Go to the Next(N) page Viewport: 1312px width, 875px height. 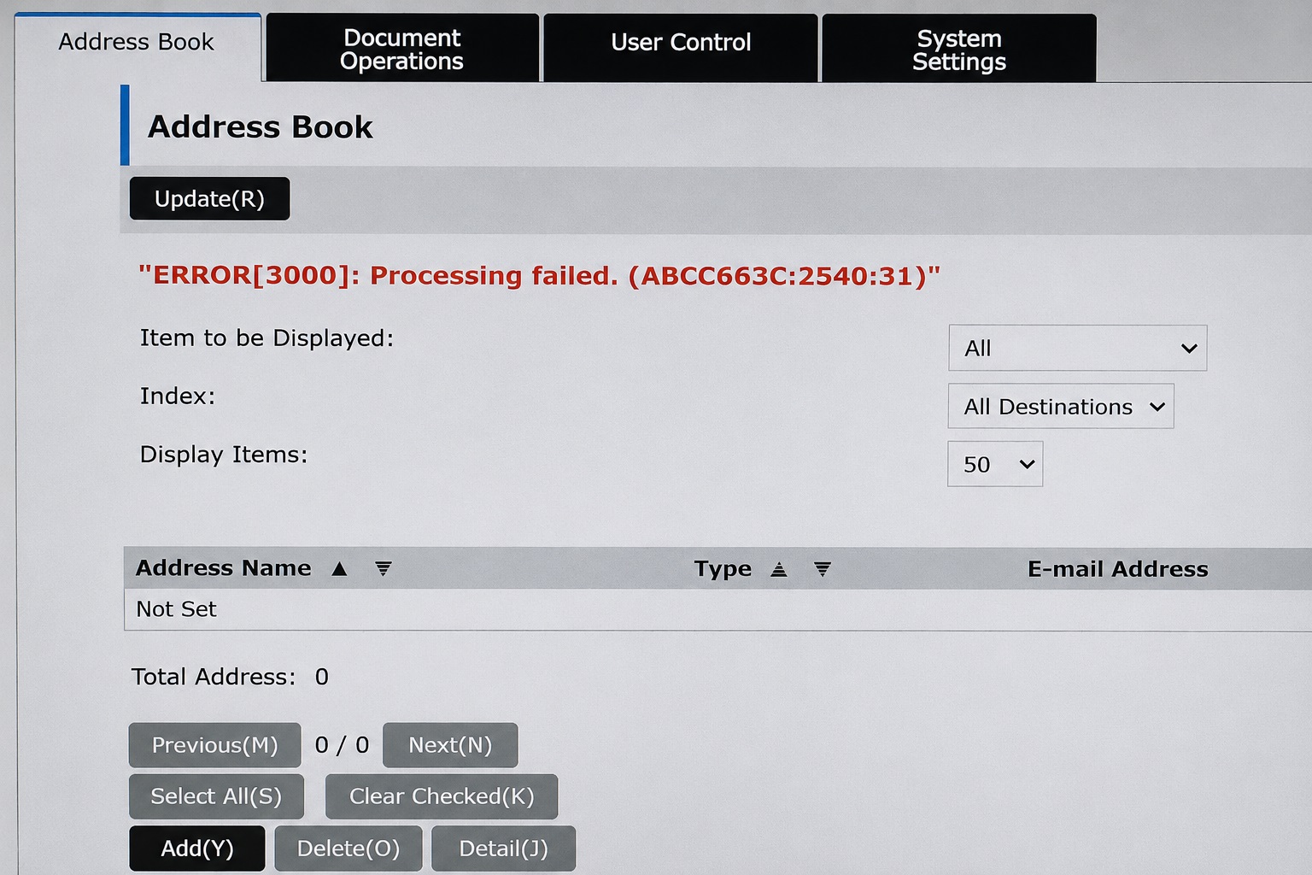tap(450, 745)
